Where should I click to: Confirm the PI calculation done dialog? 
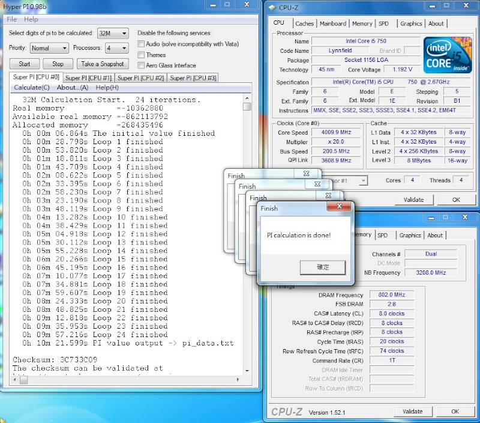coord(323,267)
